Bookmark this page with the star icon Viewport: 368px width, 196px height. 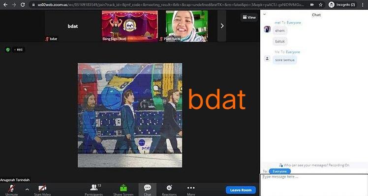tap(321, 5)
